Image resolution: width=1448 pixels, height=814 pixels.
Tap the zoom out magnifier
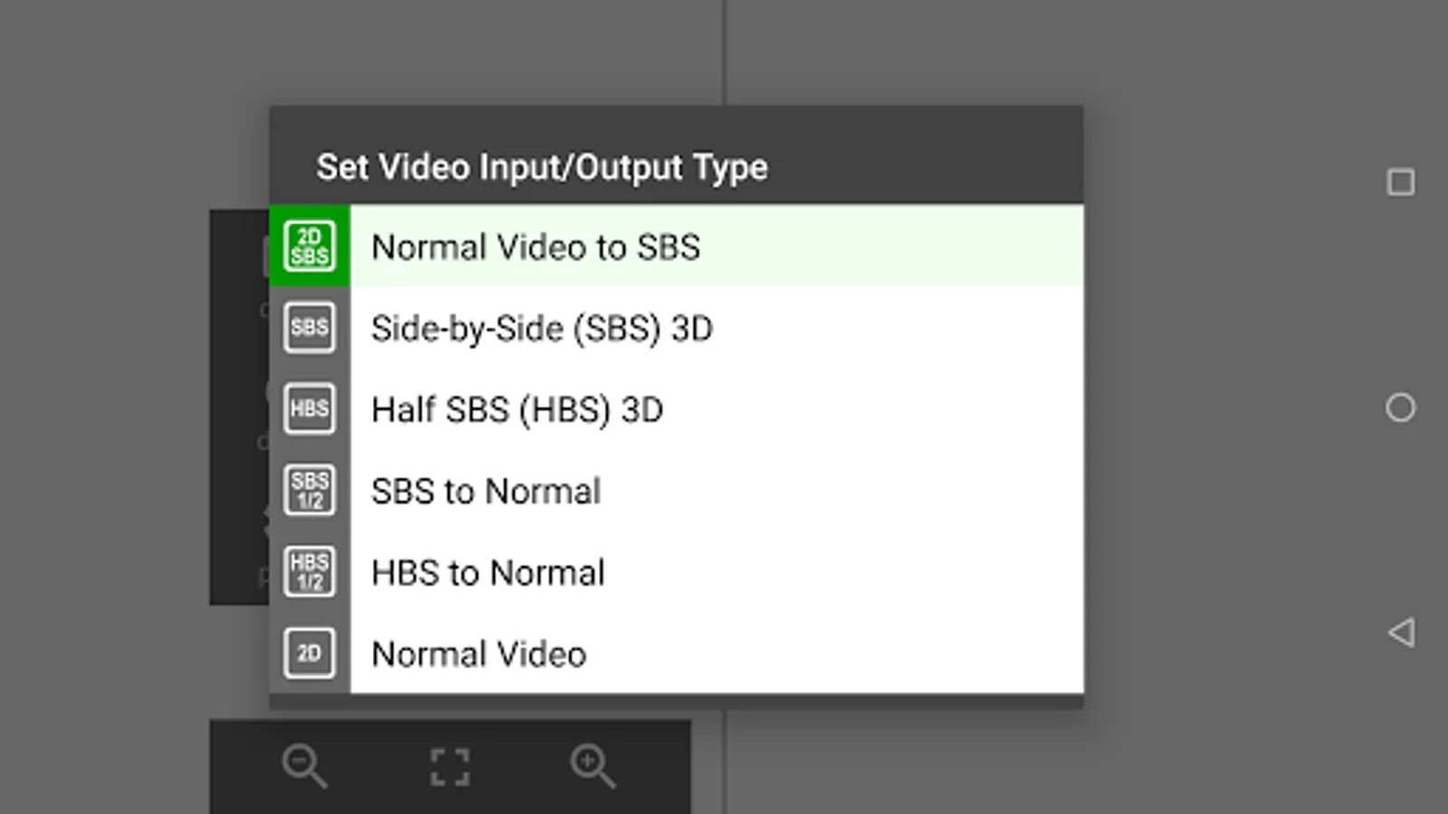304,766
